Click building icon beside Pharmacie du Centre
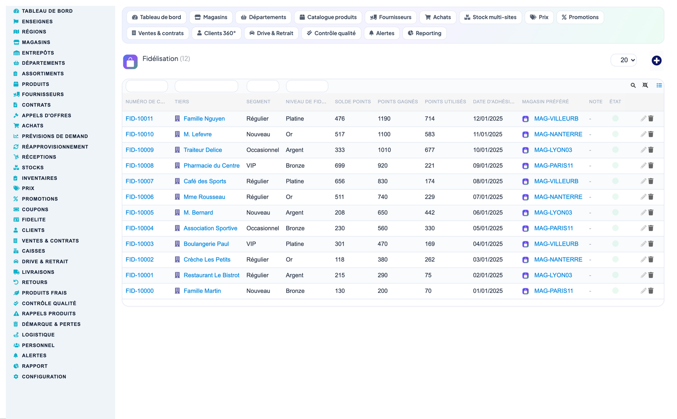Screen dimensions: 677x419 pos(177,165)
